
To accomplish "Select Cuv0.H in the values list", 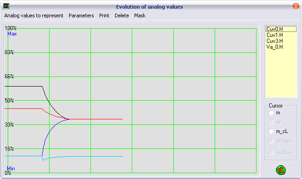I will (x=281, y=29).
